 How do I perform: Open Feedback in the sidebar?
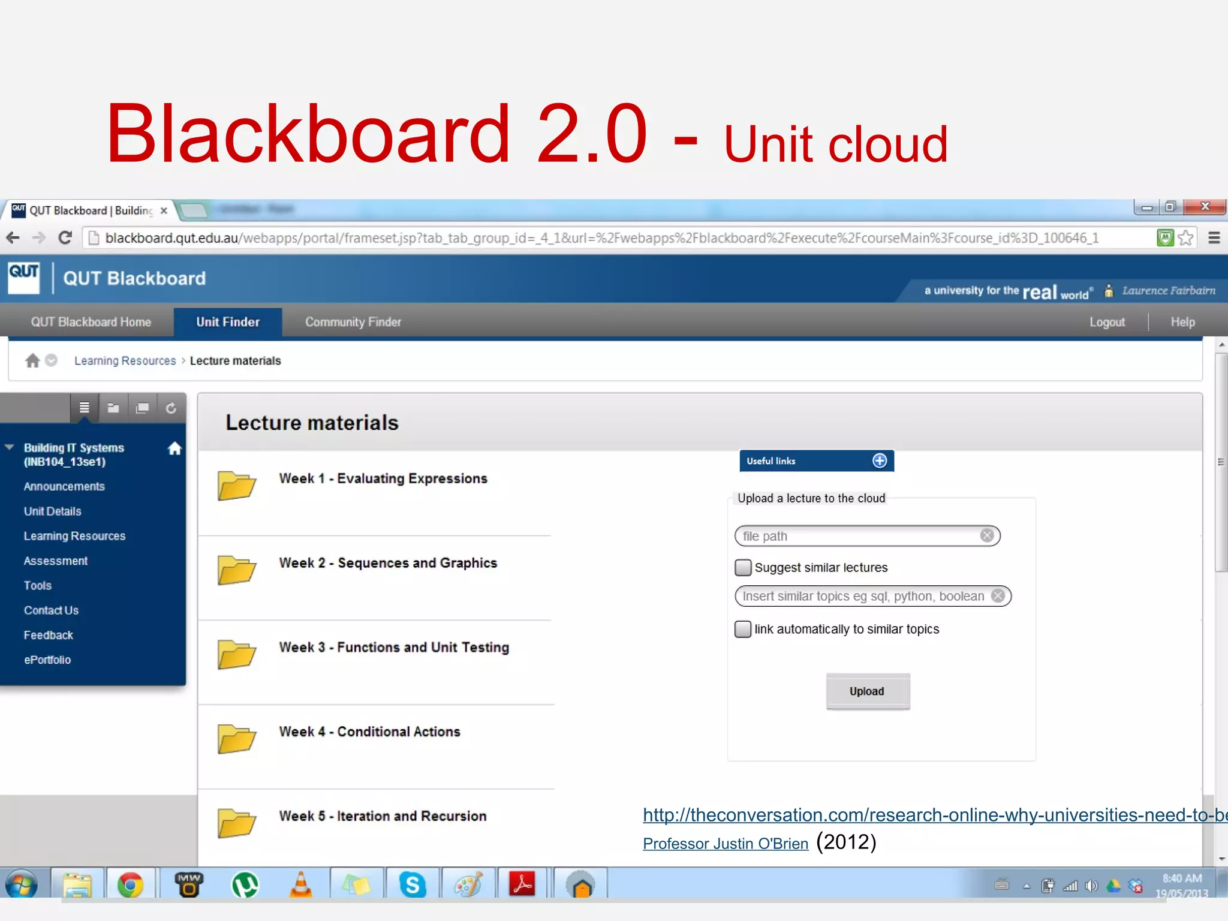(48, 635)
